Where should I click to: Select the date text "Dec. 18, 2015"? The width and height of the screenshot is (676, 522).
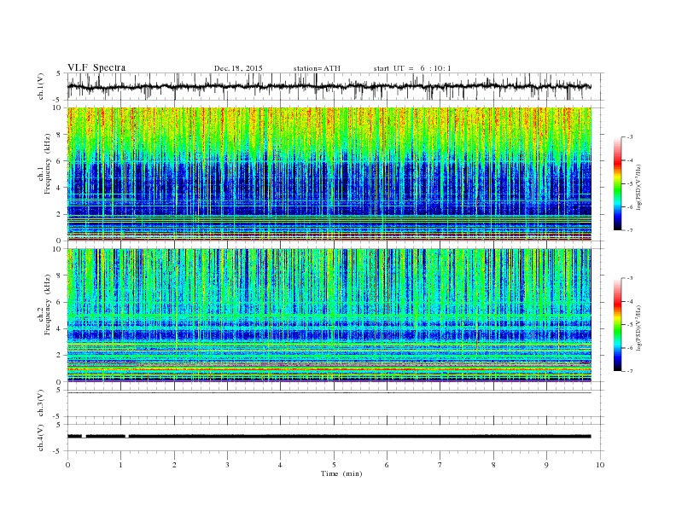(238, 68)
